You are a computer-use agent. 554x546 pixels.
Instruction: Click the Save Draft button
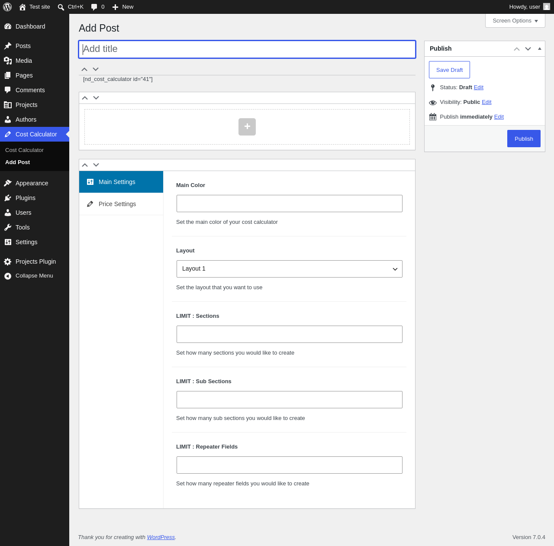coord(449,70)
